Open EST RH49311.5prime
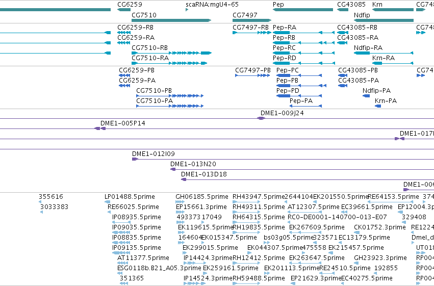Viewport: 434px width, 286px height. click(x=259, y=207)
